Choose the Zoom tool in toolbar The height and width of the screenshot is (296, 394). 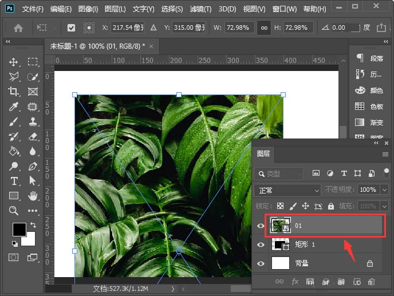coord(14,211)
